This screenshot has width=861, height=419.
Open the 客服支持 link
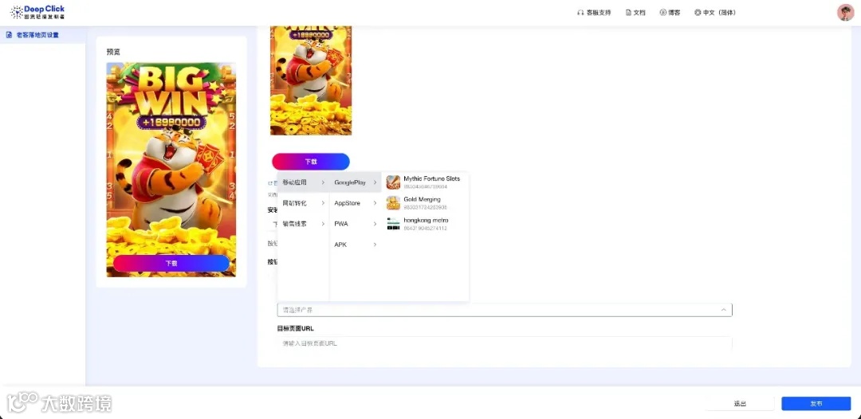click(x=594, y=13)
